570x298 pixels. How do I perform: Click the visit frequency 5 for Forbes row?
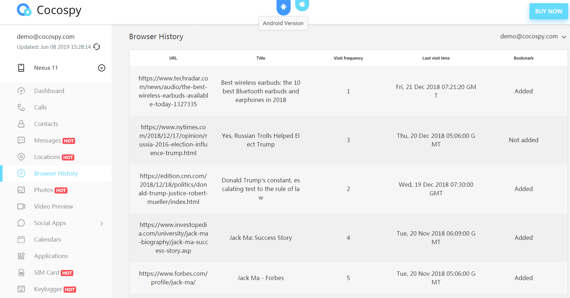(x=348, y=278)
